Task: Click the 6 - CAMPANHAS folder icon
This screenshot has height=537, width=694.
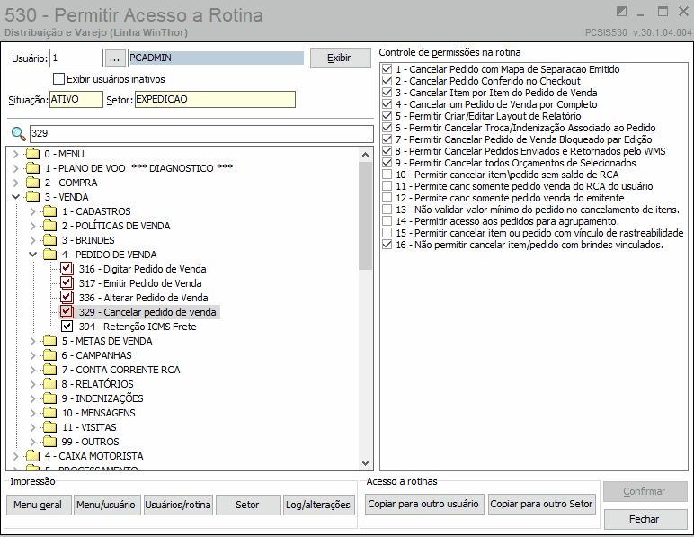Action: pyautogui.click(x=49, y=355)
